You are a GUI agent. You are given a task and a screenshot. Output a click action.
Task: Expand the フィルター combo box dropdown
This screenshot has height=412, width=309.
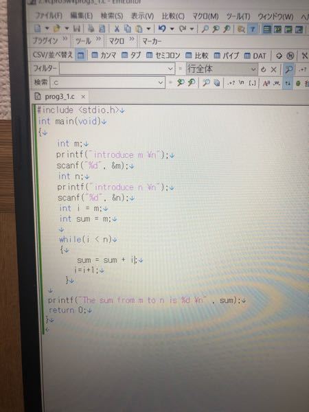coord(170,69)
